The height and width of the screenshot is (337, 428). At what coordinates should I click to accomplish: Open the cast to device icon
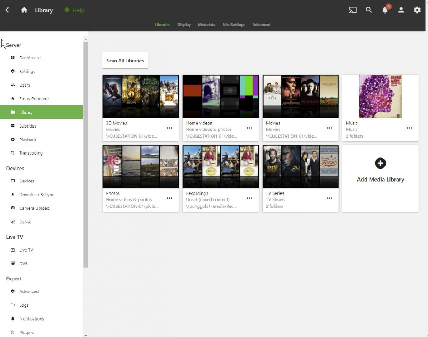pos(352,10)
